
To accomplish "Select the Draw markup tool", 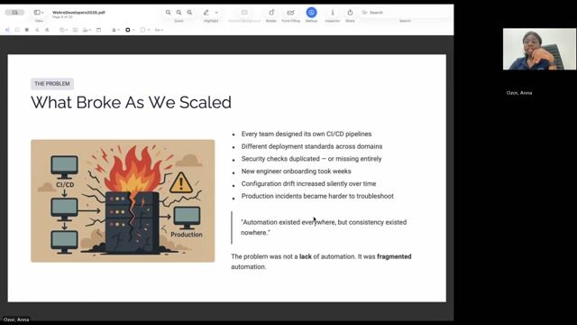I will (47, 30).
